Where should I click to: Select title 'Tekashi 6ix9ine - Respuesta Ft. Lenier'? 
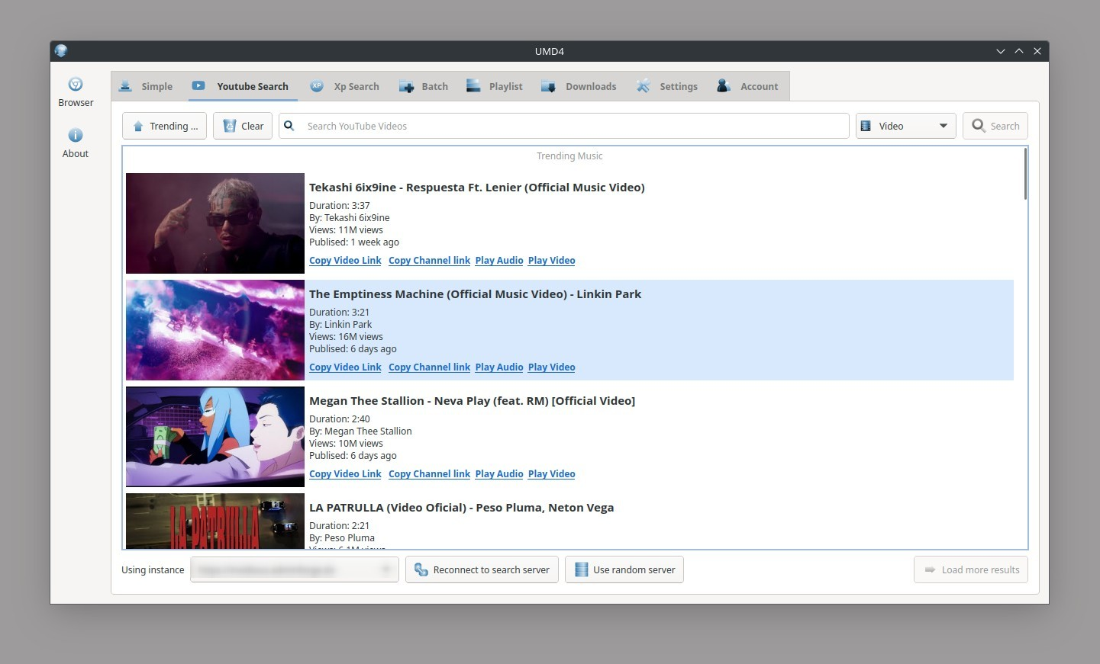[x=477, y=188]
